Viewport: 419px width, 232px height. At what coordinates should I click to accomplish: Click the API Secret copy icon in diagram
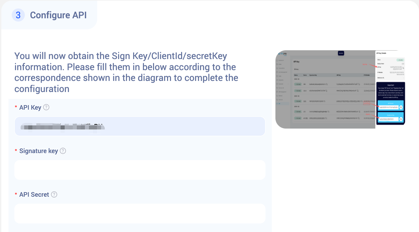401,107
